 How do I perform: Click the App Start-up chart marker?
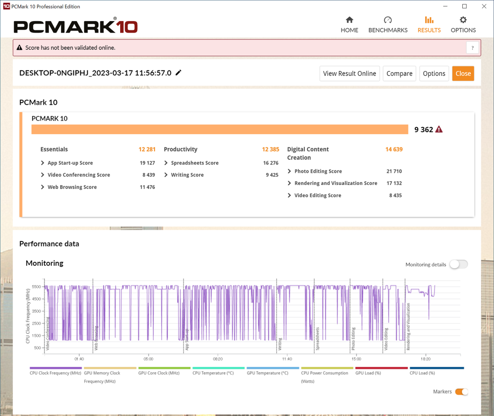point(187,339)
